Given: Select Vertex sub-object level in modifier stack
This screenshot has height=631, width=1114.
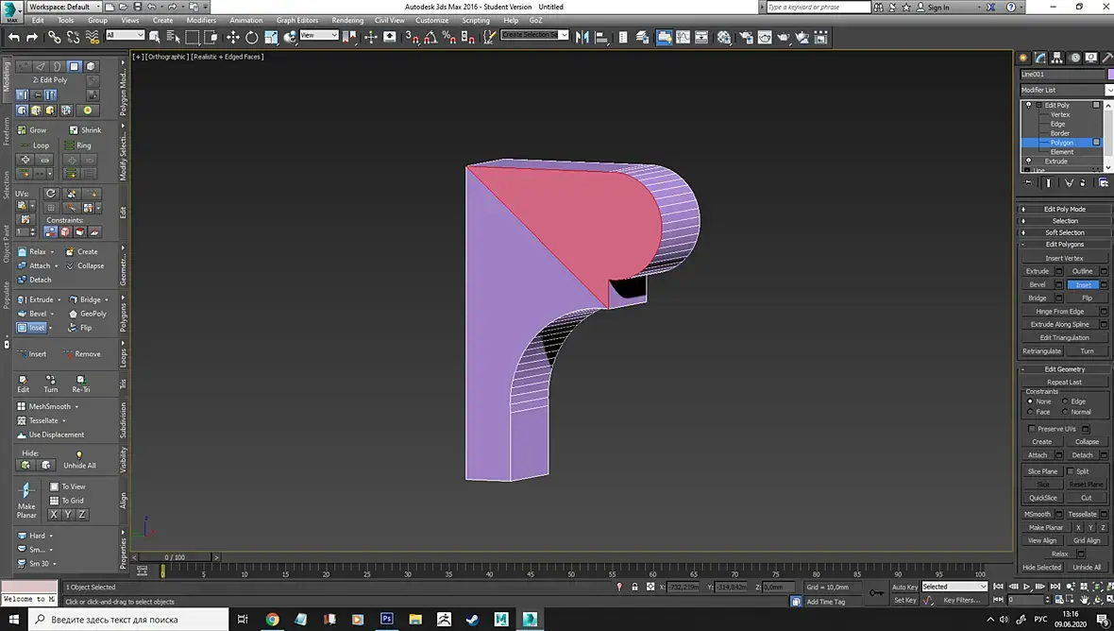Looking at the screenshot, I should coord(1060,114).
